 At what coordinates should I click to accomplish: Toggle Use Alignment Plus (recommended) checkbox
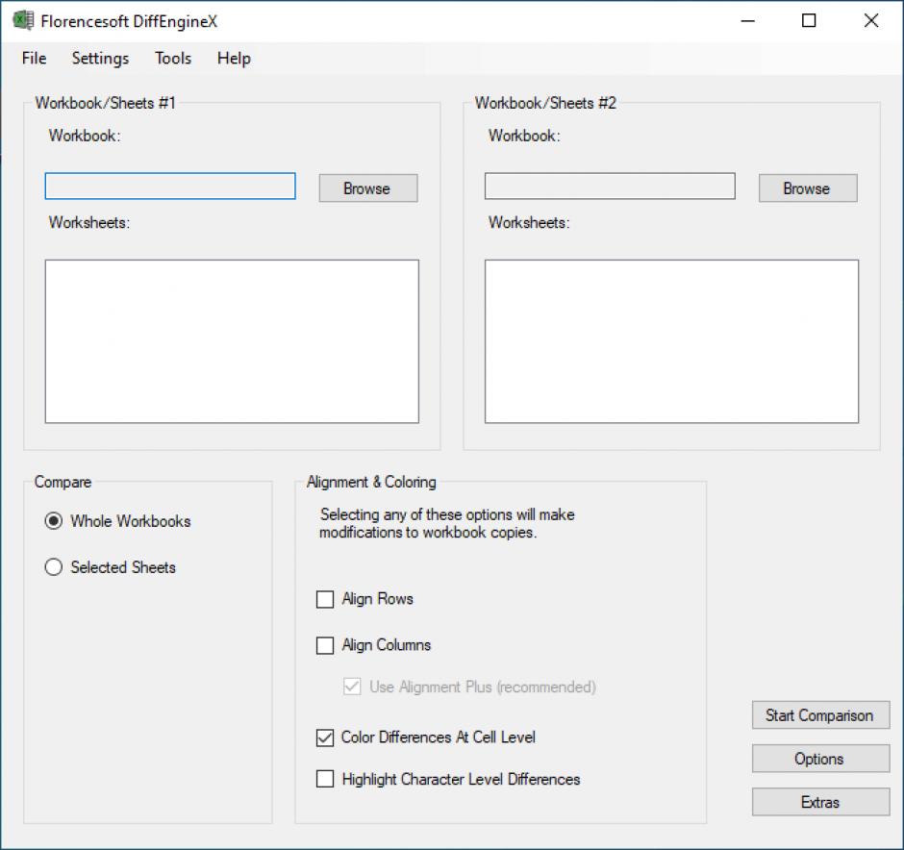[x=352, y=687]
